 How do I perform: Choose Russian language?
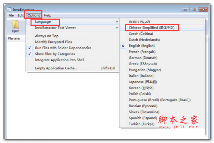click(x=162, y=106)
